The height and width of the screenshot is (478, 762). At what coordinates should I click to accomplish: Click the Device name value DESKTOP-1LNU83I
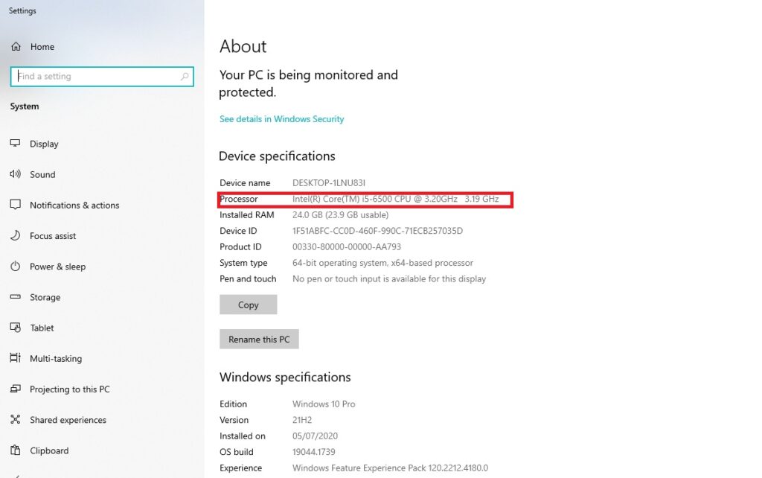[x=328, y=183]
